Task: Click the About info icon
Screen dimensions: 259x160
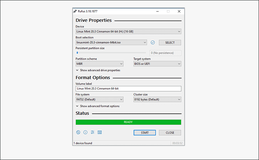Action: click(x=85, y=132)
